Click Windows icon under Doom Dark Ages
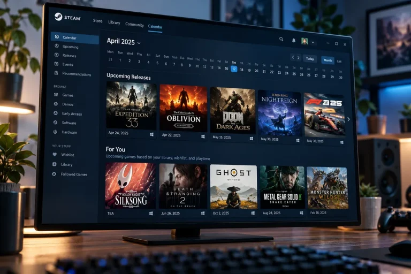The height and width of the screenshot is (274, 411). [x=252, y=139]
